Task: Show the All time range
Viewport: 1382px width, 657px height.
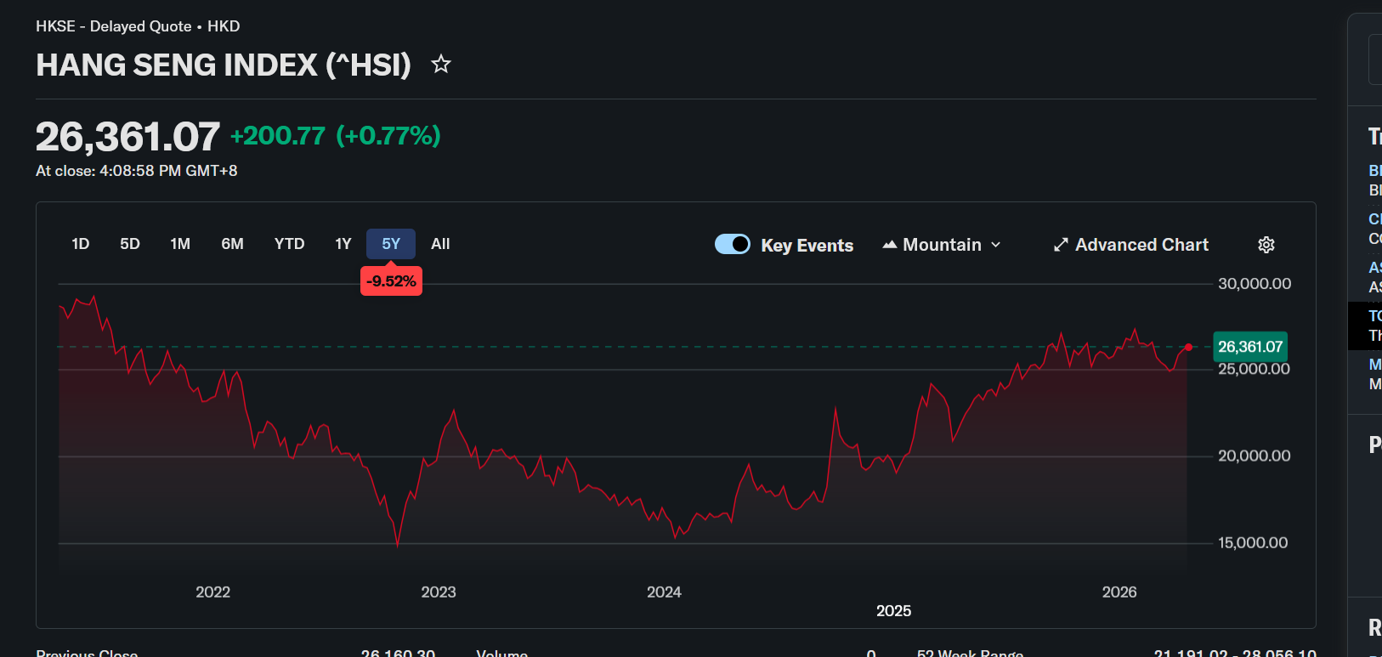Action: [x=440, y=244]
